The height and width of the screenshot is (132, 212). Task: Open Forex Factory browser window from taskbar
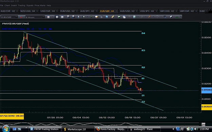tap(111, 129)
